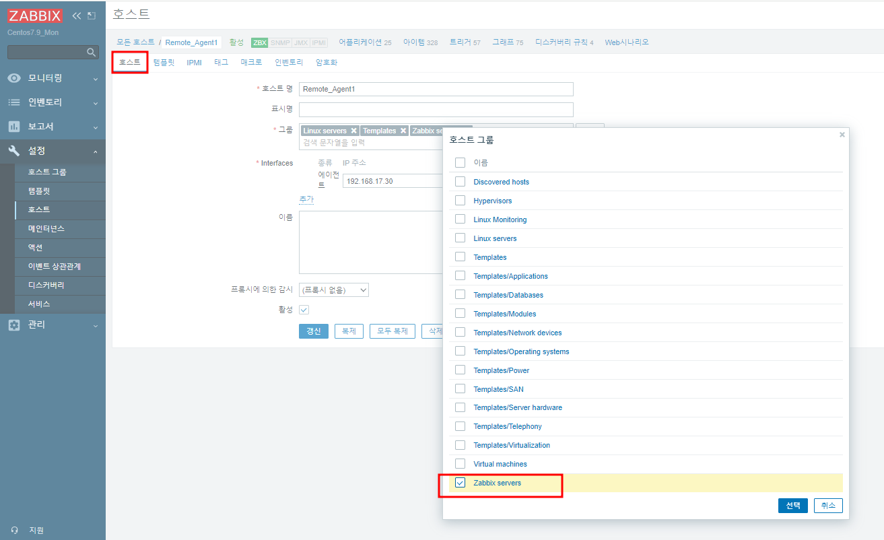Click the 취소 button in popup
Image resolution: width=884 pixels, height=540 pixels.
828,506
